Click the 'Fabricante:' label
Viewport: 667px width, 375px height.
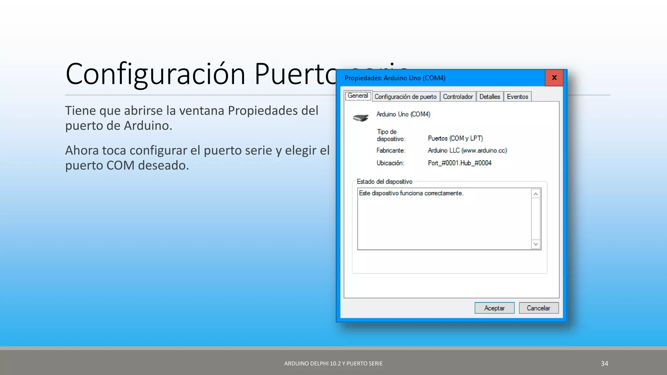tap(391, 150)
